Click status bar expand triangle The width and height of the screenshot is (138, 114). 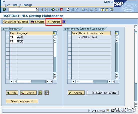pos(89,111)
